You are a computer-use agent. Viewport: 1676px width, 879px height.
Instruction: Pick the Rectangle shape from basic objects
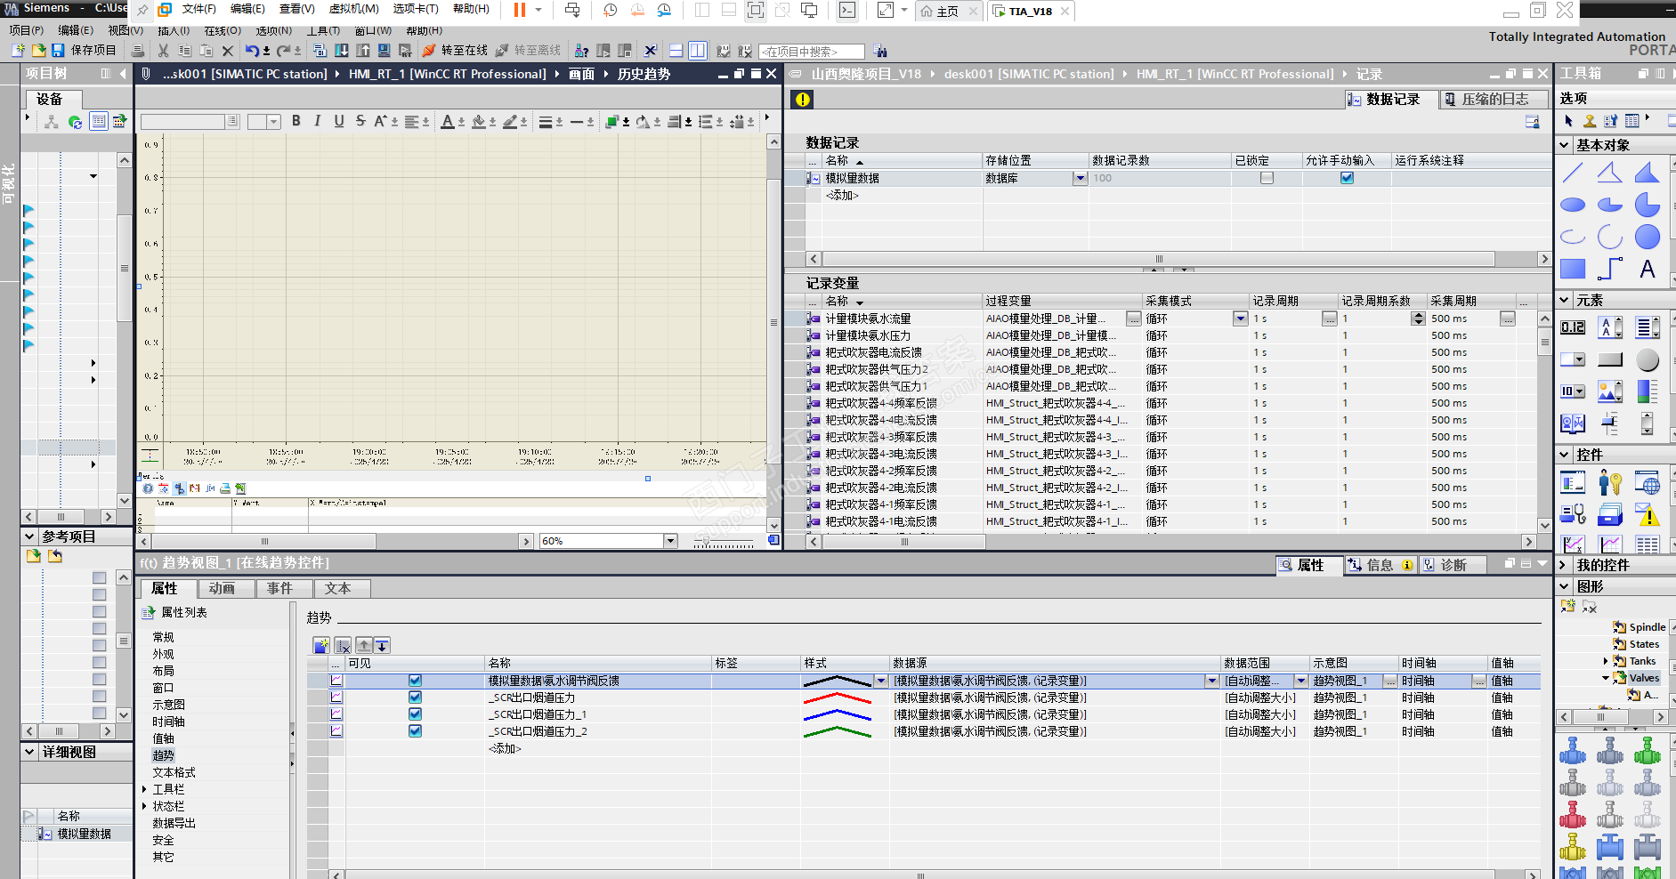pyautogui.click(x=1573, y=269)
